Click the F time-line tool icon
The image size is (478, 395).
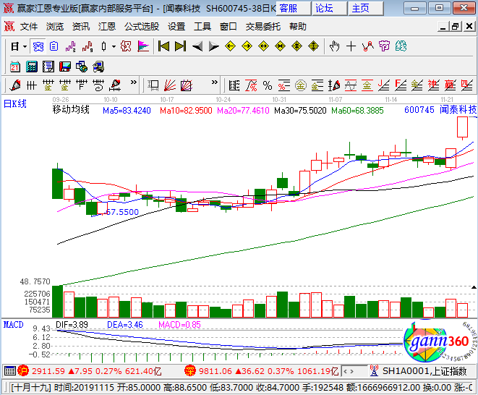tap(82, 85)
